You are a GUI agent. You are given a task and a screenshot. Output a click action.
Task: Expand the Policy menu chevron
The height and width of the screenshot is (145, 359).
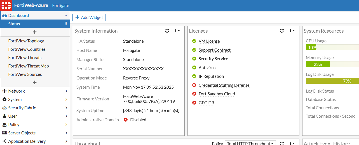pyautogui.click(x=66, y=125)
